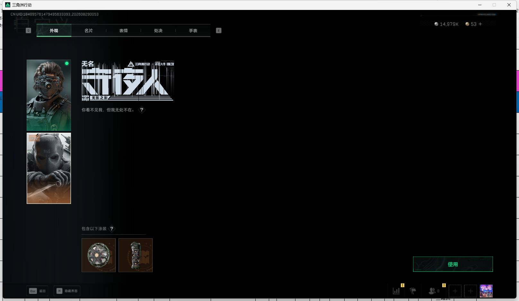519x301 pixels.
Task: Click the Q previous-tab key icon
Action: pos(28,30)
